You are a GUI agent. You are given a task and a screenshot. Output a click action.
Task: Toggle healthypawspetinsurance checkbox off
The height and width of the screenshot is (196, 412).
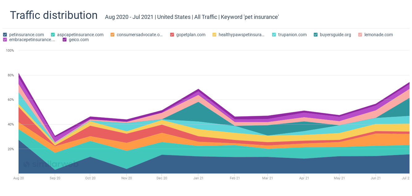coord(214,35)
